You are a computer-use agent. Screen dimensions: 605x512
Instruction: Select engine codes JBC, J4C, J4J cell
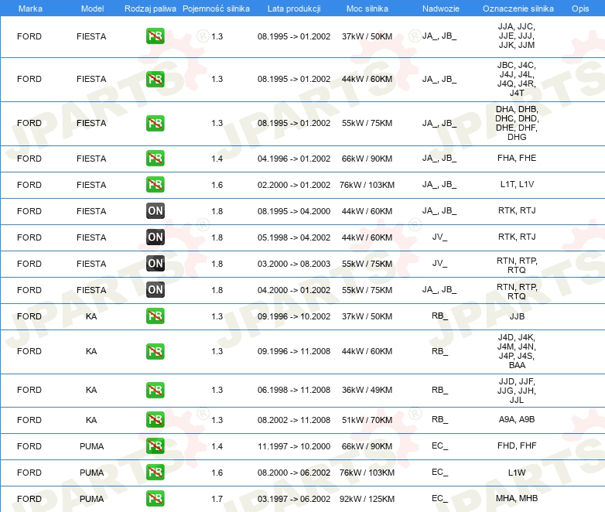[517, 79]
